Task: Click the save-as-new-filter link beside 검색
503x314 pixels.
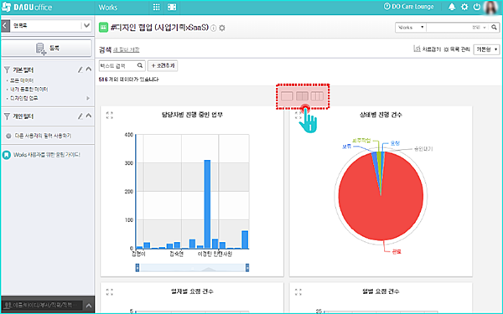Action: tap(127, 49)
